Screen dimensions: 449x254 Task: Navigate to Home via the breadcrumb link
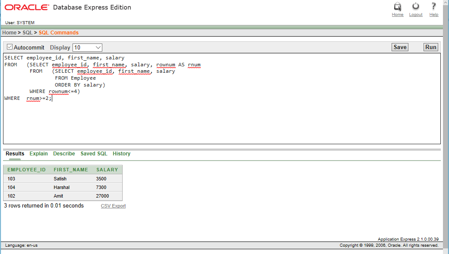(x=9, y=32)
